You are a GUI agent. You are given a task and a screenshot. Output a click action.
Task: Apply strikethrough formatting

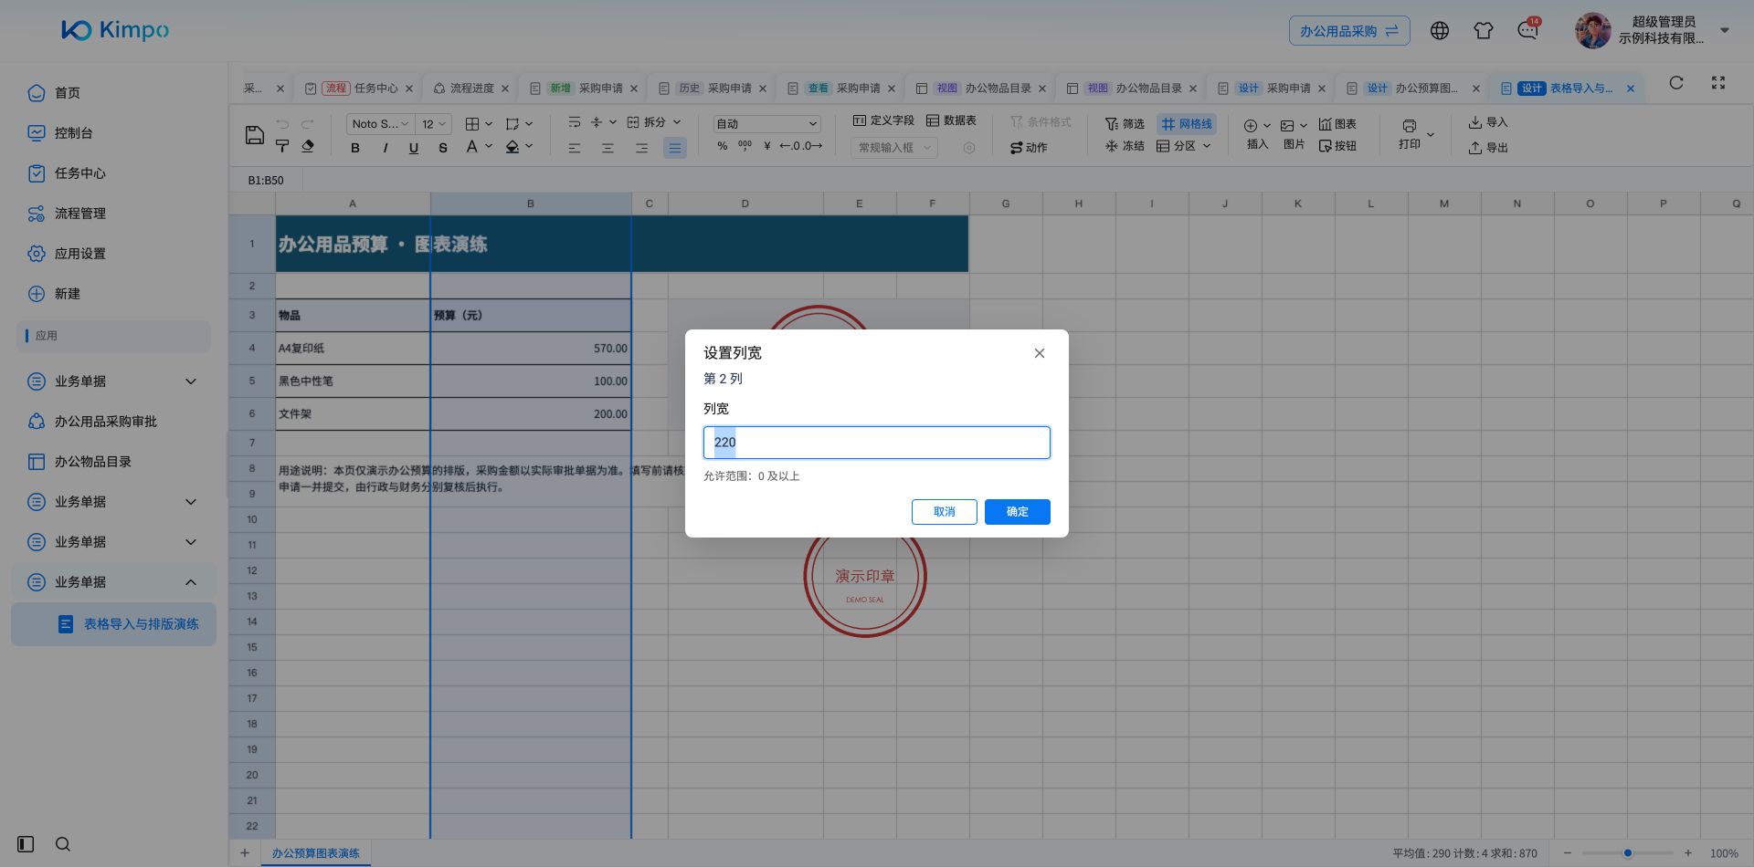coord(443,147)
